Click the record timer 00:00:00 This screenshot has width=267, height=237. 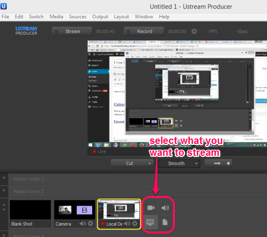(177, 32)
